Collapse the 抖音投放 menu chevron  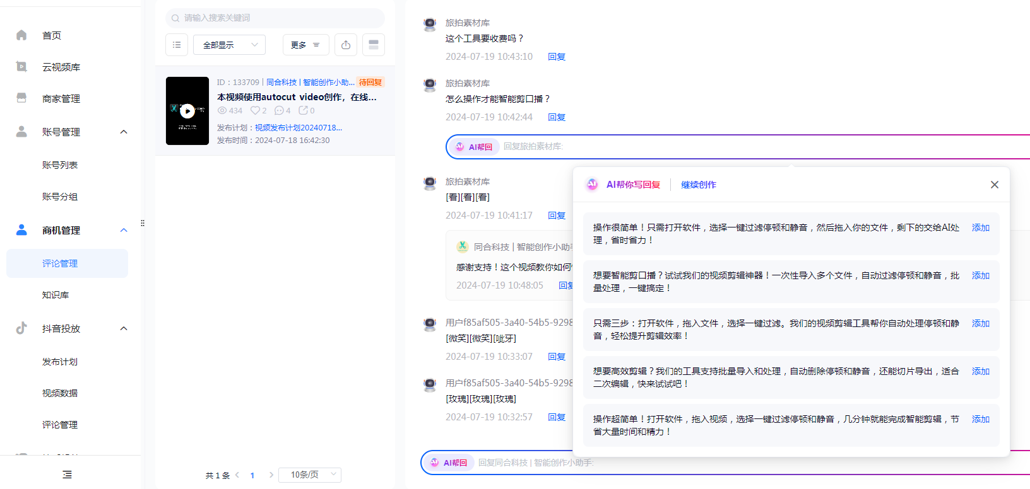[124, 328]
